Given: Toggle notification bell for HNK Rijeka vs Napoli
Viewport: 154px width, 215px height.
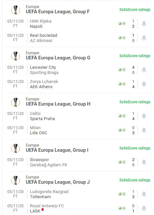Looking at the screenshot, I should [144, 24].
